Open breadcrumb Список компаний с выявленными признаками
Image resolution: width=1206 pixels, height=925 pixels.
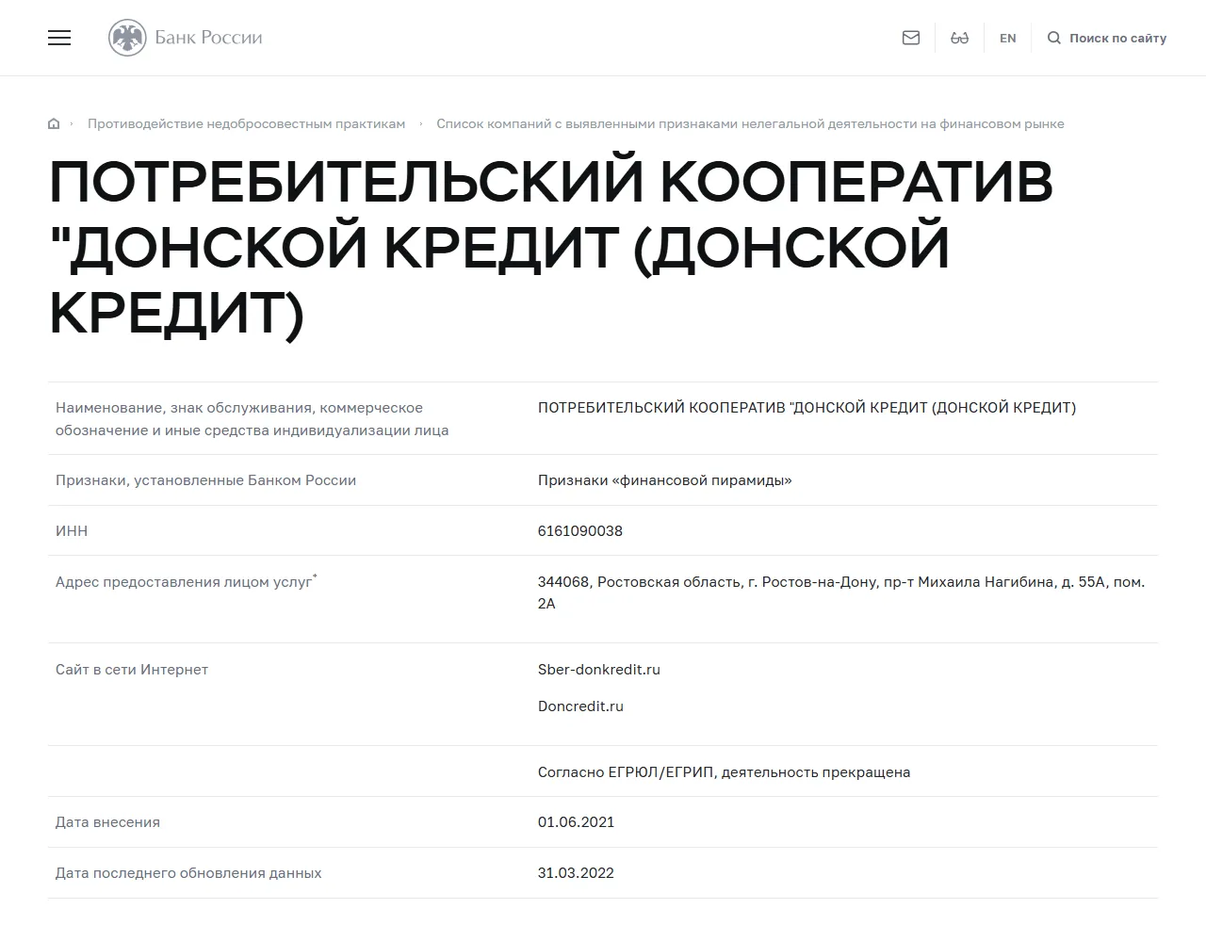750,123
